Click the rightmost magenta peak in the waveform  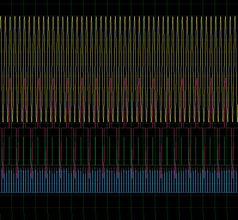225,78
